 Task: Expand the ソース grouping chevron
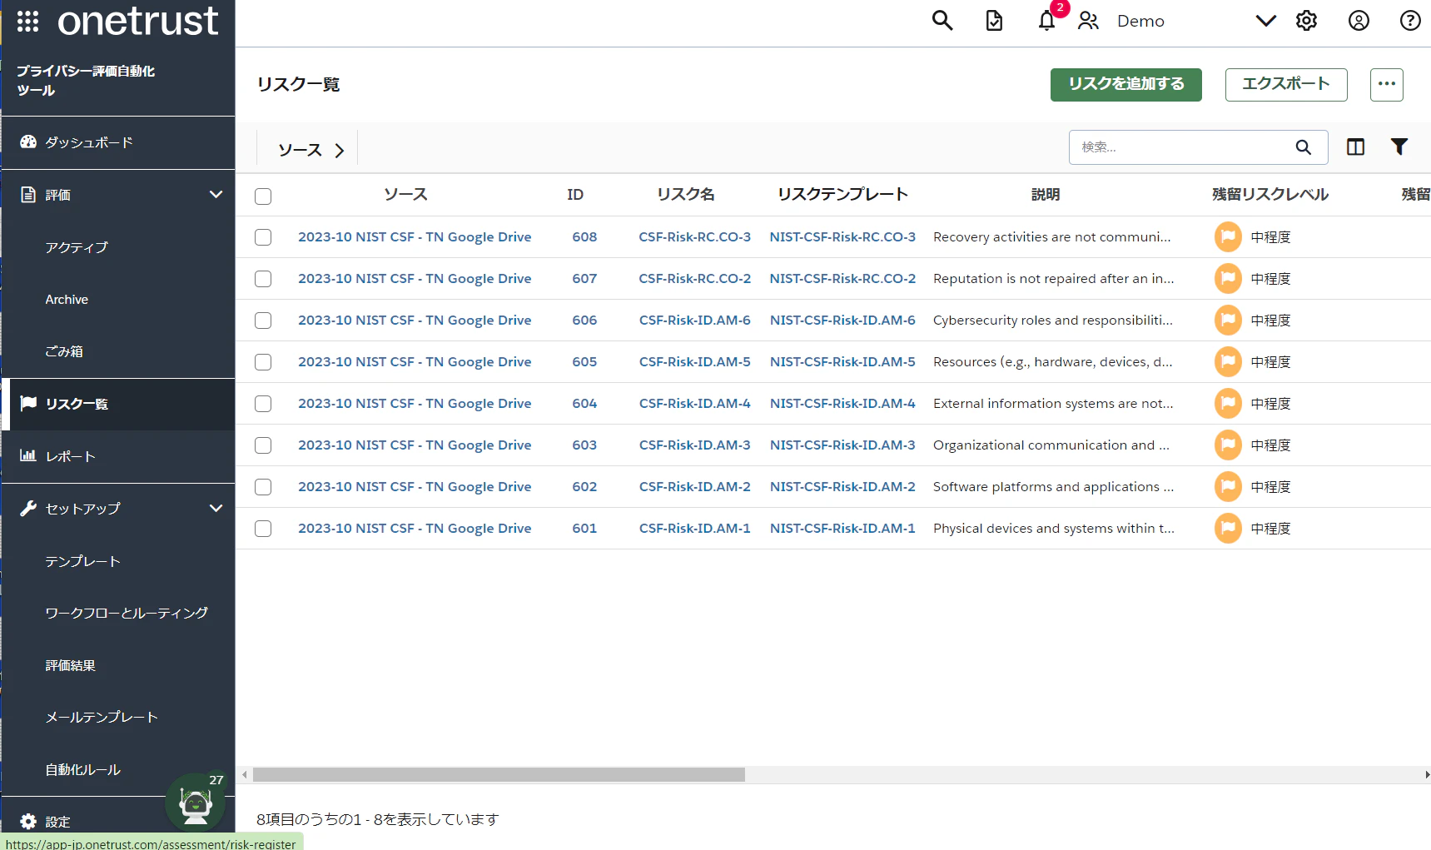click(x=339, y=151)
